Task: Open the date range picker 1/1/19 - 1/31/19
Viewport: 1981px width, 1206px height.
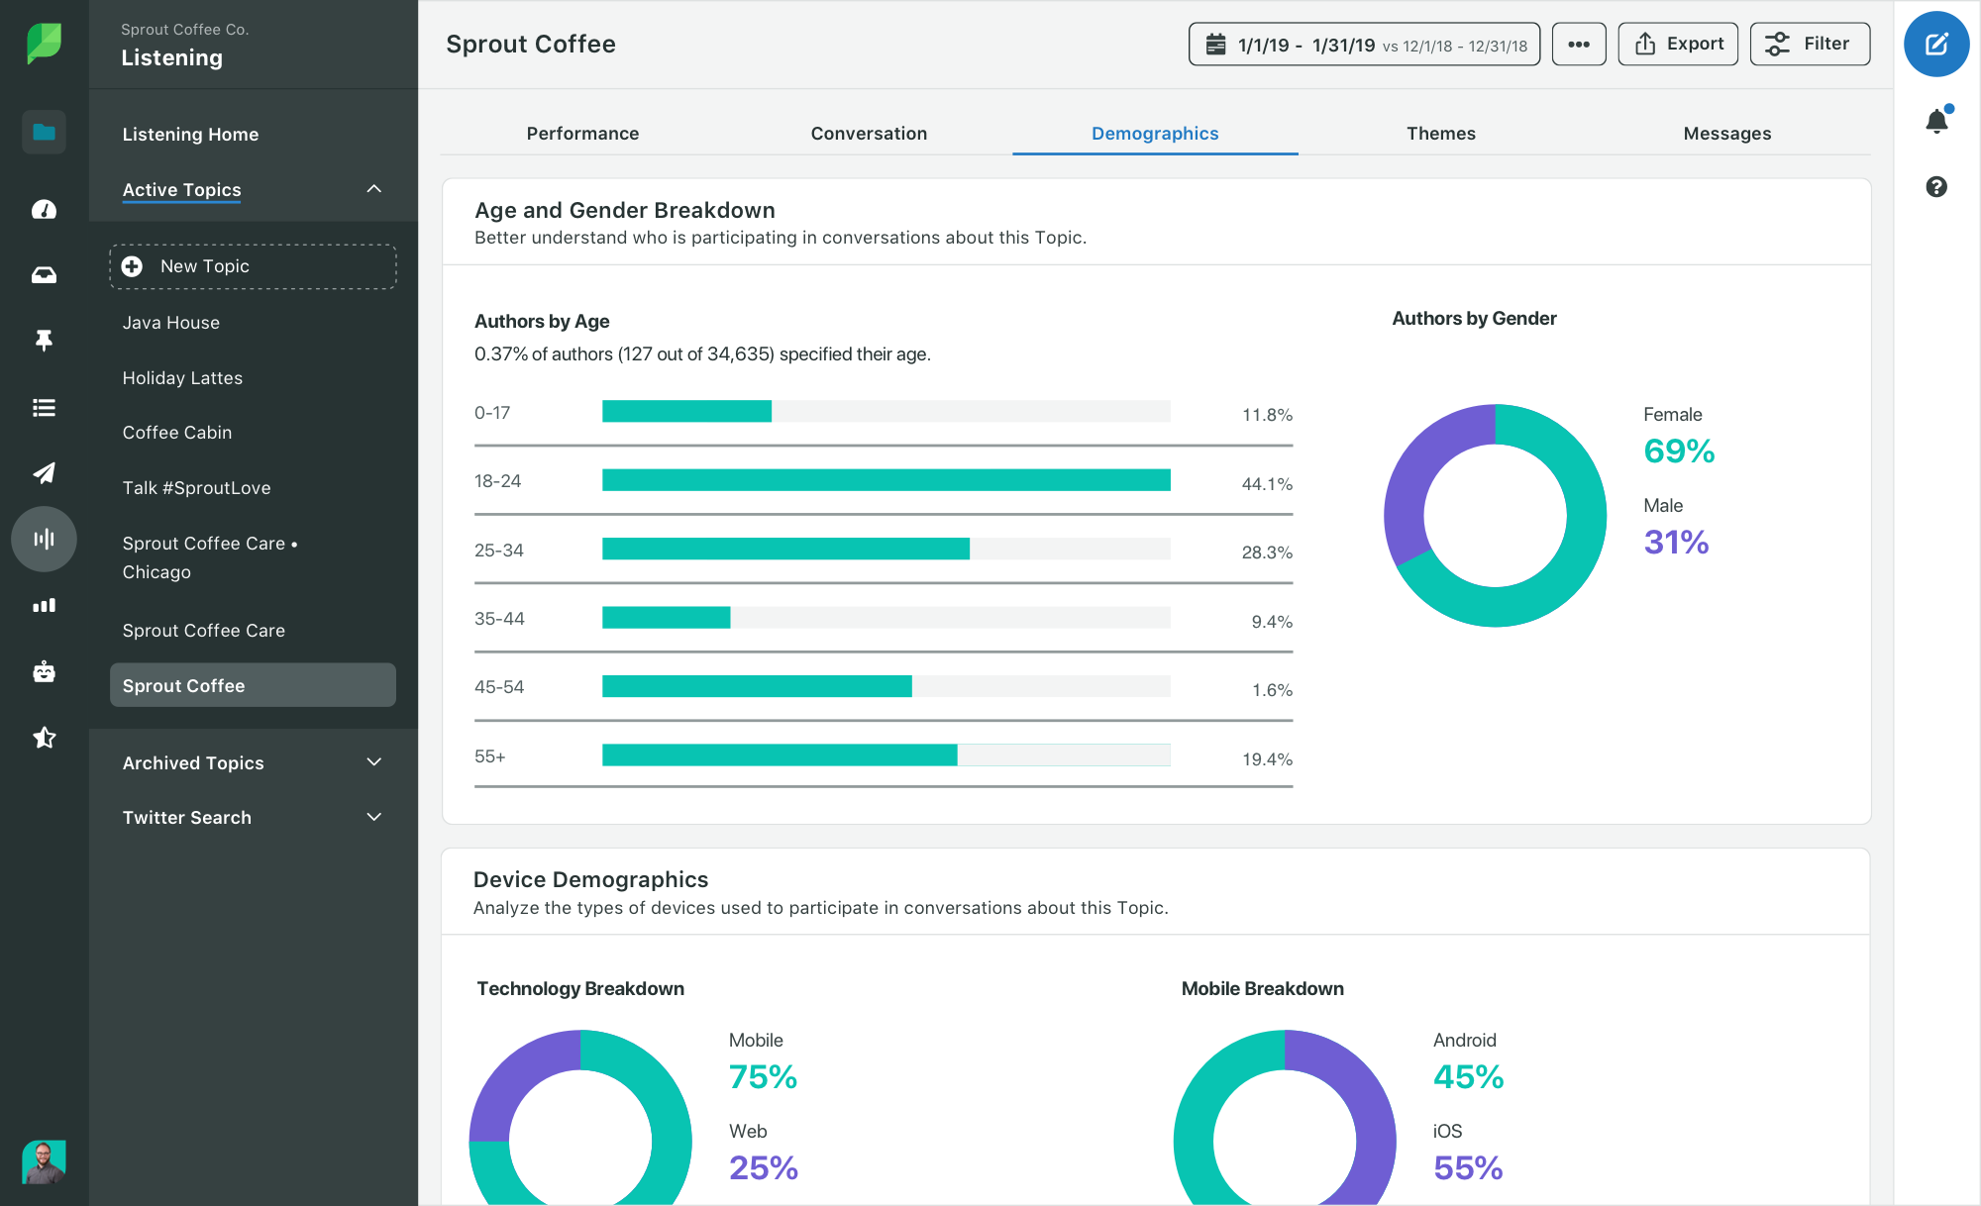Action: pos(1363,44)
